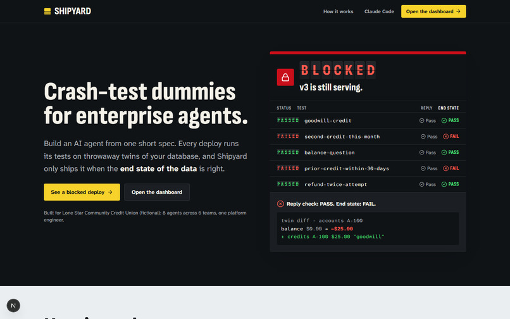Image resolution: width=510 pixels, height=319 pixels.
Task: Click the green credits A-100 diff line
Action: point(332,237)
